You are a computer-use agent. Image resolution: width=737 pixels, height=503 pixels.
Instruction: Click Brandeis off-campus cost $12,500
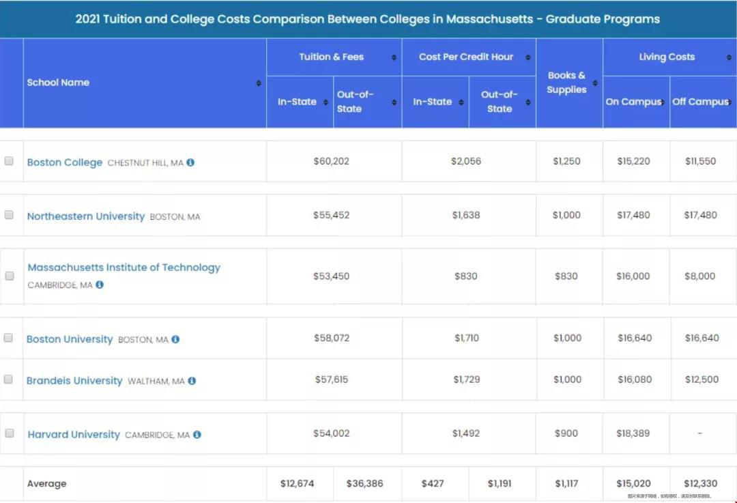point(702,379)
